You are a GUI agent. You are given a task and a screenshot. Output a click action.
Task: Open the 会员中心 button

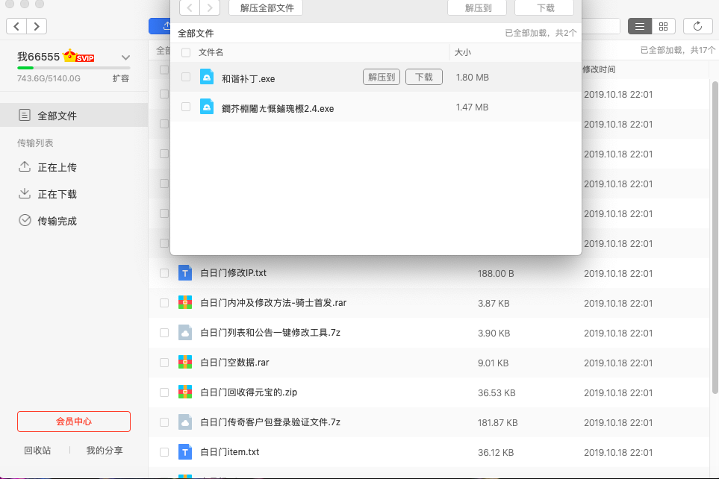click(x=74, y=422)
